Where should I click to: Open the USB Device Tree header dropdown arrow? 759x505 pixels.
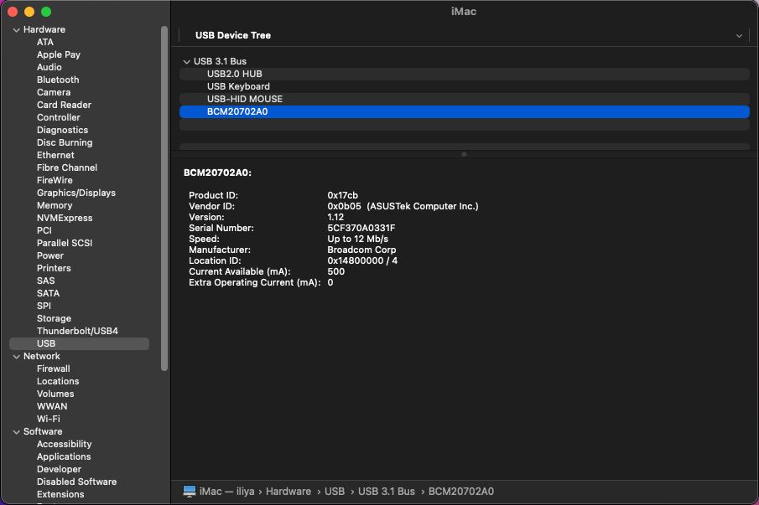coord(739,36)
